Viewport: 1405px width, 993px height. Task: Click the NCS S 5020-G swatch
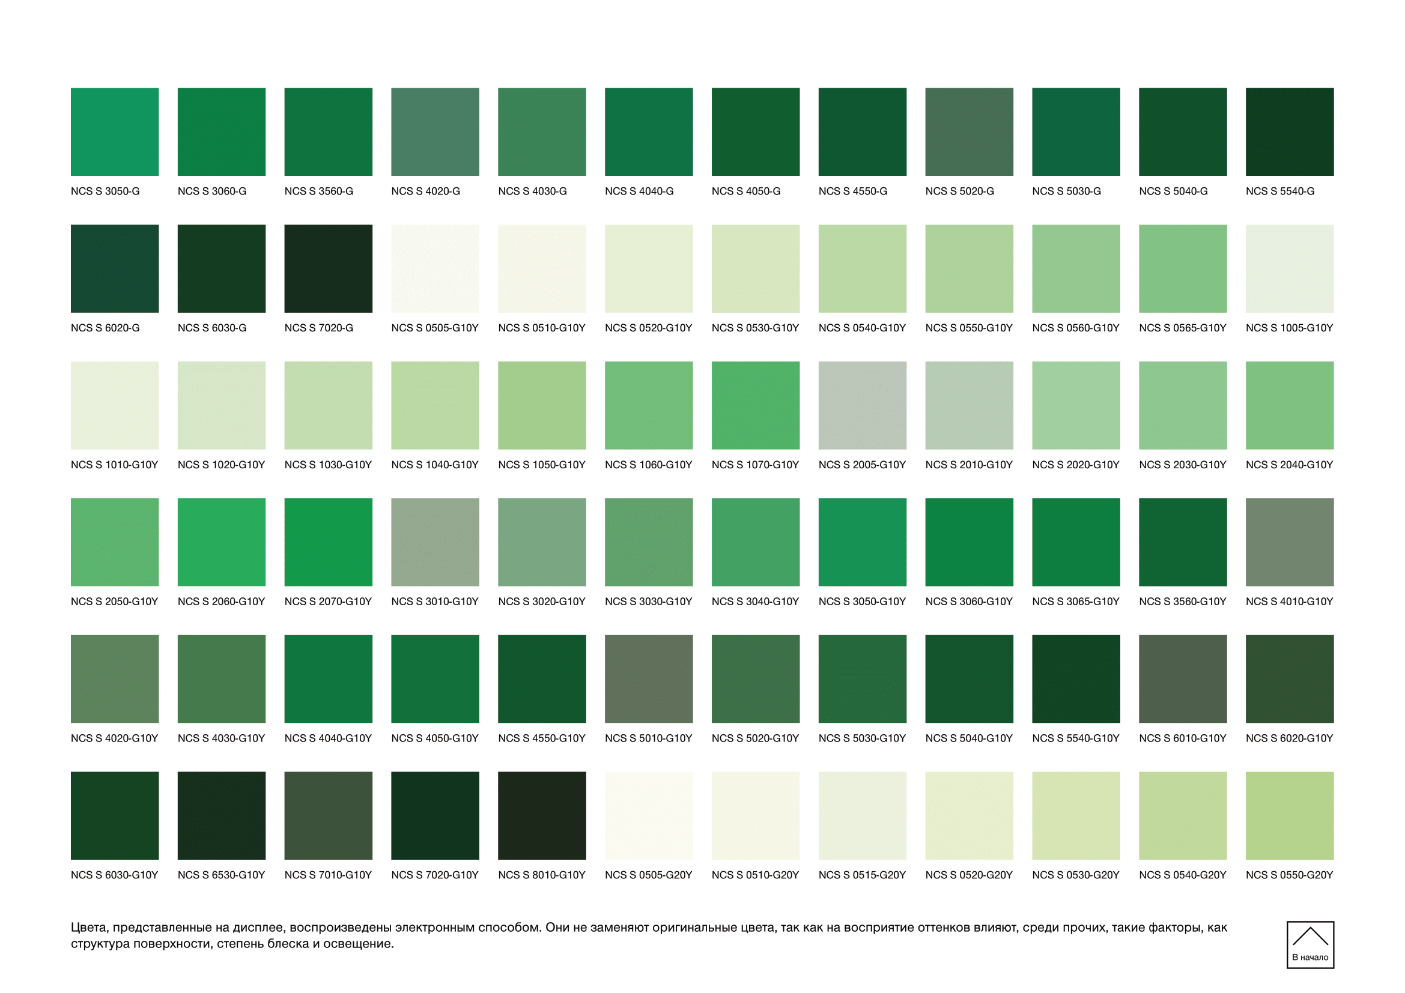tap(970, 132)
